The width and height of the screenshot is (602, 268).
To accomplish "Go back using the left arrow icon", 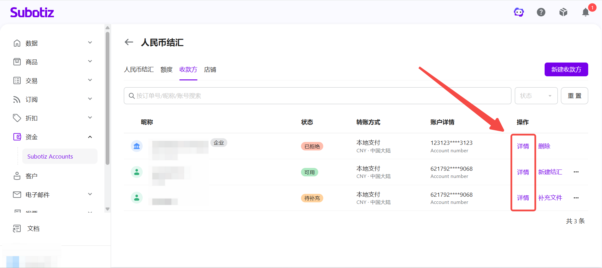I will pyautogui.click(x=129, y=42).
